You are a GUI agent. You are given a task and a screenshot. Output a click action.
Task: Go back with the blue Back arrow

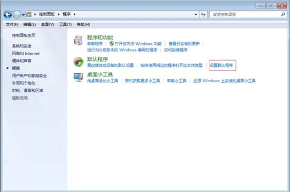(x=8, y=14)
